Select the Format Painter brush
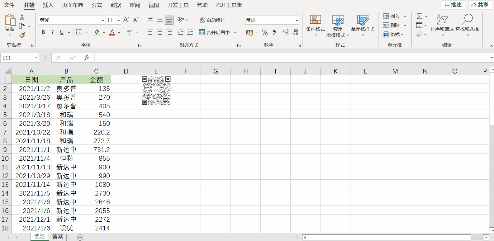 [22, 35]
